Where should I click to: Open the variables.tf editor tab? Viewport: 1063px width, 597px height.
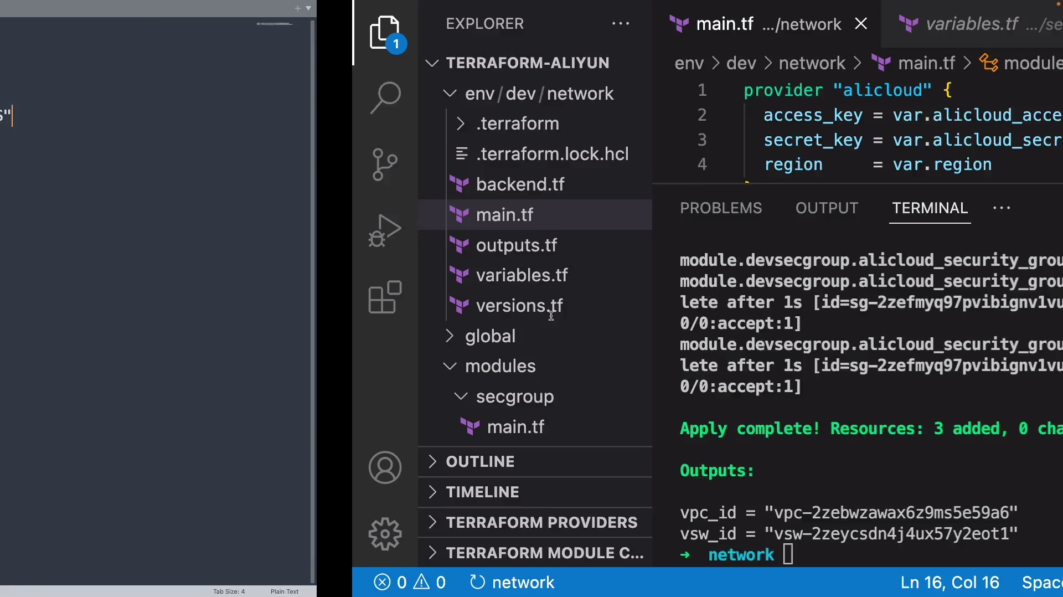(x=972, y=24)
